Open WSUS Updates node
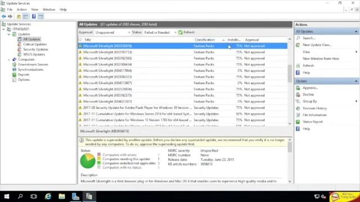The height and width of the screenshot is (202, 360). [x=34, y=54]
